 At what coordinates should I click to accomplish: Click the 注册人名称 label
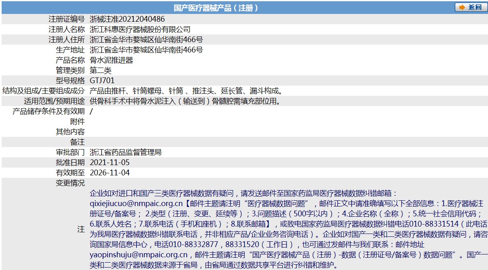(x=66, y=29)
